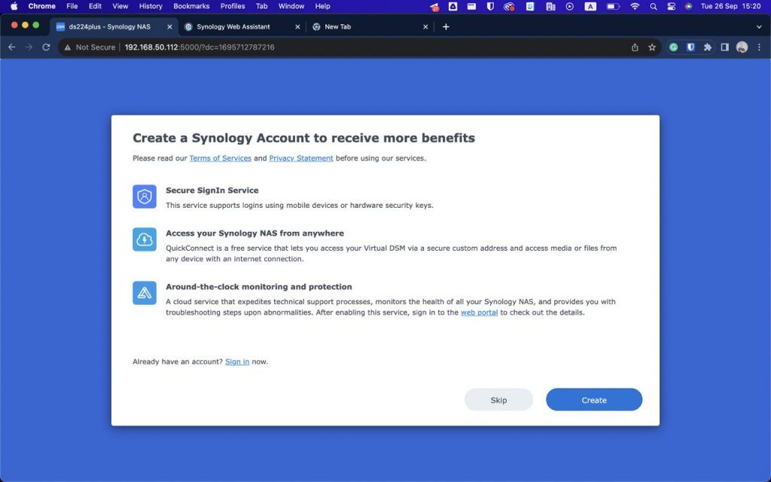The image size is (771, 482).
Task: Close the ds224plus Synology NAS tab
Action: coord(169,27)
